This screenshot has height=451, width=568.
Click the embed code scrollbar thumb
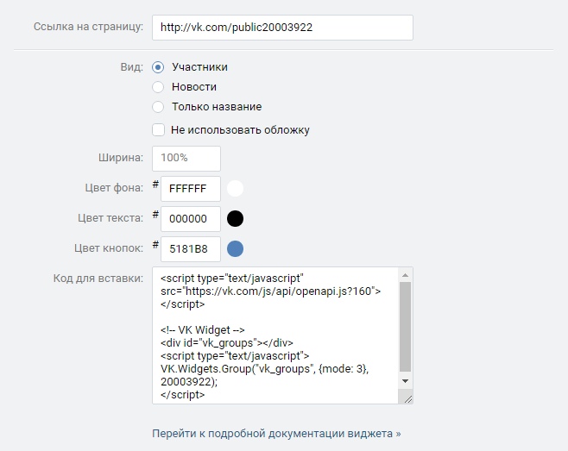click(406, 327)
